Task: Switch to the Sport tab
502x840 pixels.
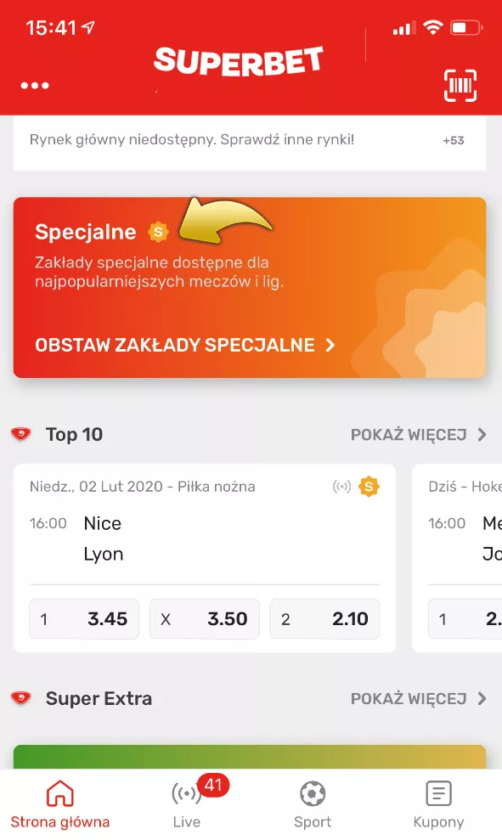Action: pos(313,804)
